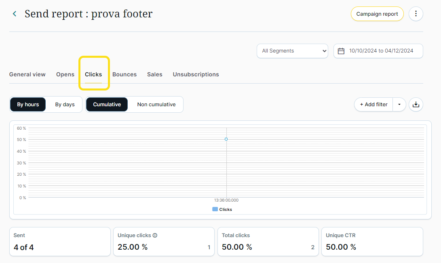Switch chart to By days

point(65,105)
